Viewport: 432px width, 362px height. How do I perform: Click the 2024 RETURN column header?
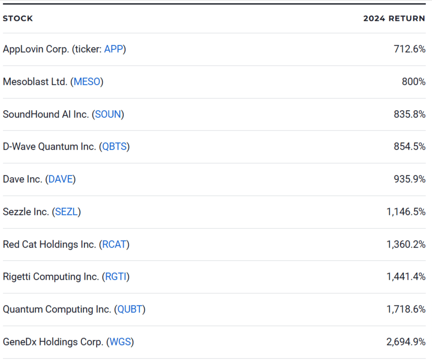tap(394, 18)
